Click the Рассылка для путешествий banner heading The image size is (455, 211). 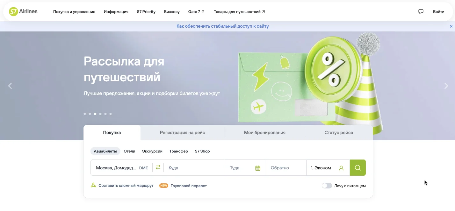(124, 69)
